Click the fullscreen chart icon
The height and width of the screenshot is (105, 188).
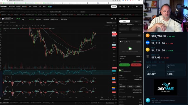116,26
